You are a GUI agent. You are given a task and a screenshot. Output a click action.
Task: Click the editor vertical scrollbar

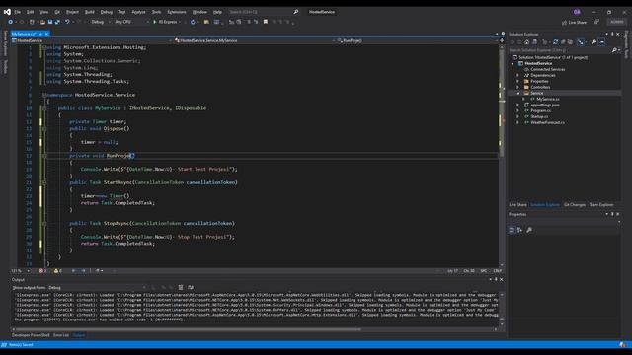click(x=502, y=155)
